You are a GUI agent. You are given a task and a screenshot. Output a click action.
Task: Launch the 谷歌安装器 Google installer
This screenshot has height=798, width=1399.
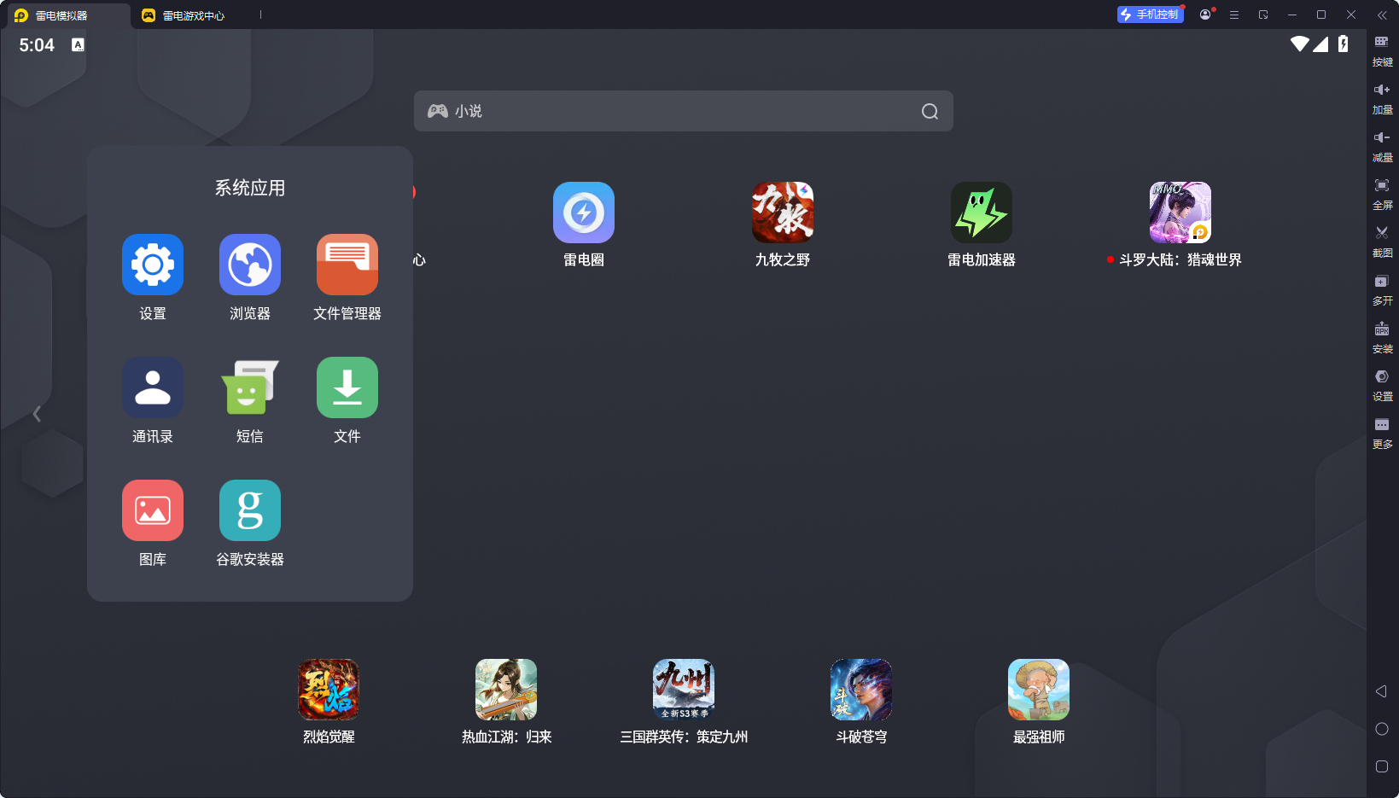(250, 510)
